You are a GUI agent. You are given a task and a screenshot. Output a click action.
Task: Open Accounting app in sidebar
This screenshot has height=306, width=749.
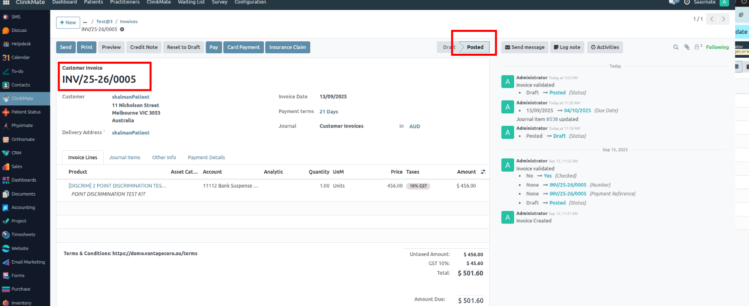tap(23, 207)
